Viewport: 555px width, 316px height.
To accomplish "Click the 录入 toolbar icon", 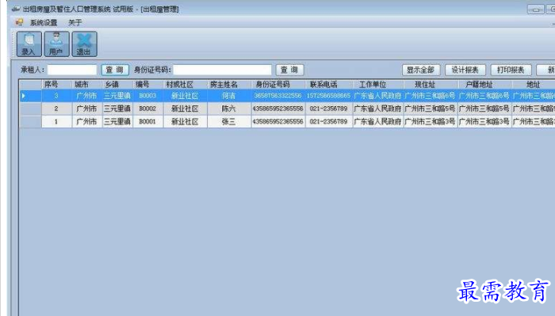I will point(29,44).
